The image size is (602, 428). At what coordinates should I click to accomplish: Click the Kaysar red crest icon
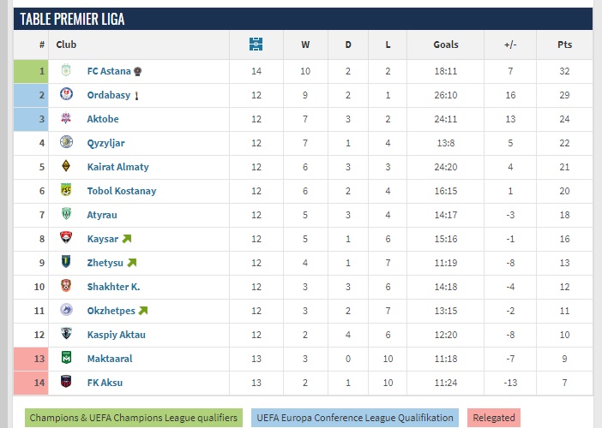pyautogui.click(x=66, y=238)
